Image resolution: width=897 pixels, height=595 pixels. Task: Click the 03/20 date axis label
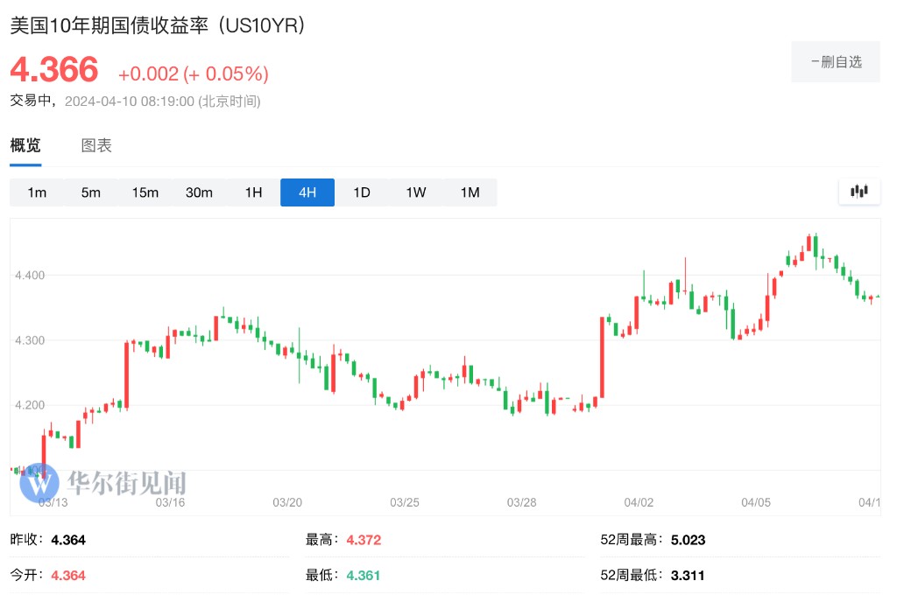click(x=287, y=502)
